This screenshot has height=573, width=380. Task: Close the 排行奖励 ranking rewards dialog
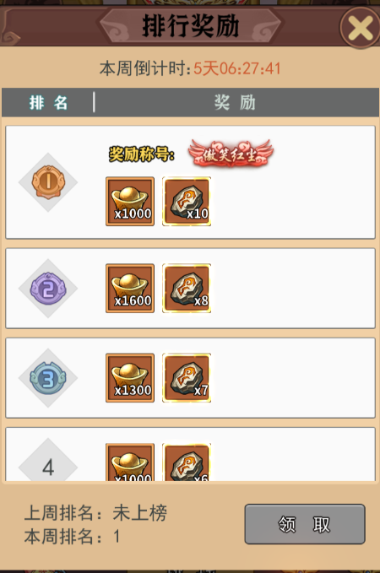tap(361, 28)
